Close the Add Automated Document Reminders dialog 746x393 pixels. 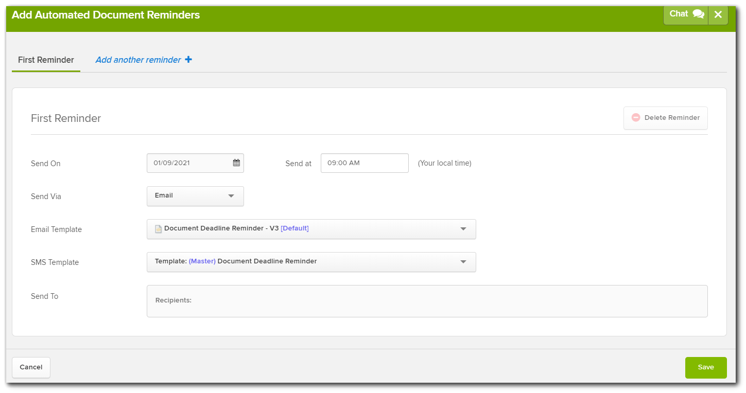point(718,14)
